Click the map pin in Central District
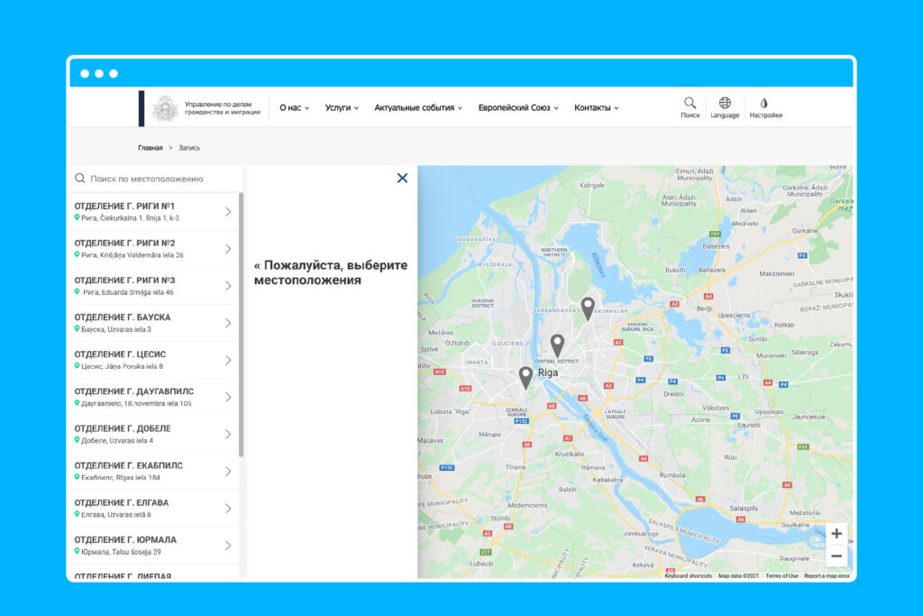 point(557,344)
